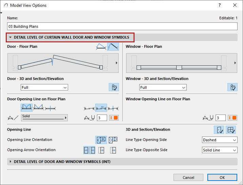
Task: Expand Detail Level of Door and Window Symbols (INT)
Action: click(x=11, y=162)
